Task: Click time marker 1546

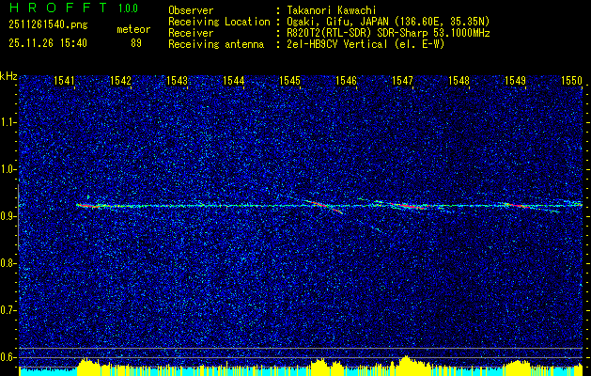Action: click(346, 81)
